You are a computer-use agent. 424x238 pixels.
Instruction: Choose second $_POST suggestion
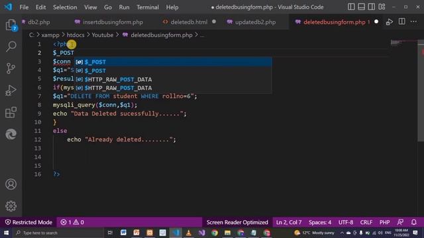173,71
